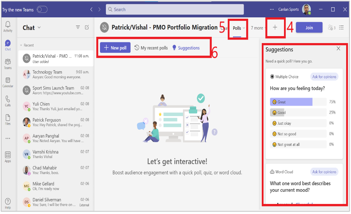Select the Great poll option bar
Screen dimensions: 351x214
298,102
